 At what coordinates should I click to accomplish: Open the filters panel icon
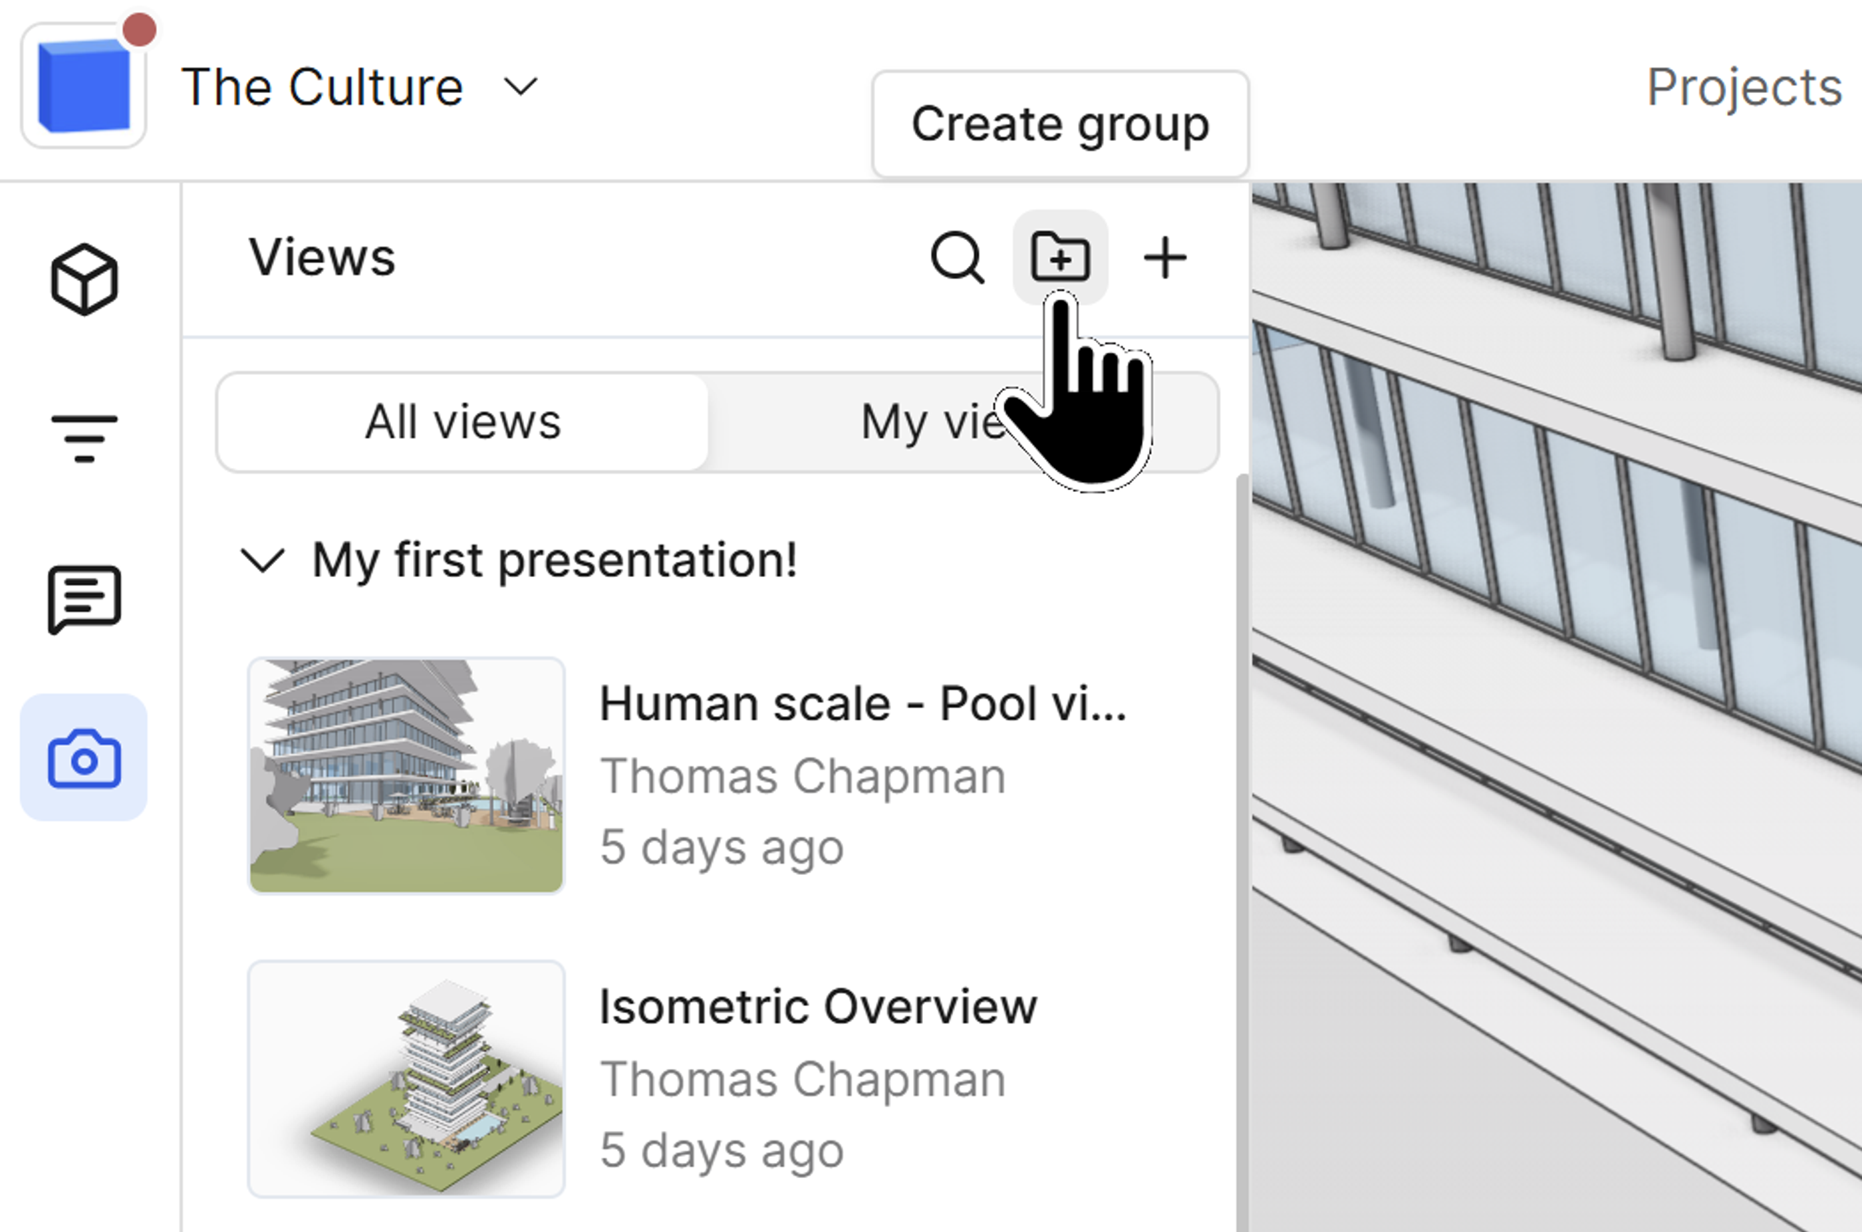84,438
